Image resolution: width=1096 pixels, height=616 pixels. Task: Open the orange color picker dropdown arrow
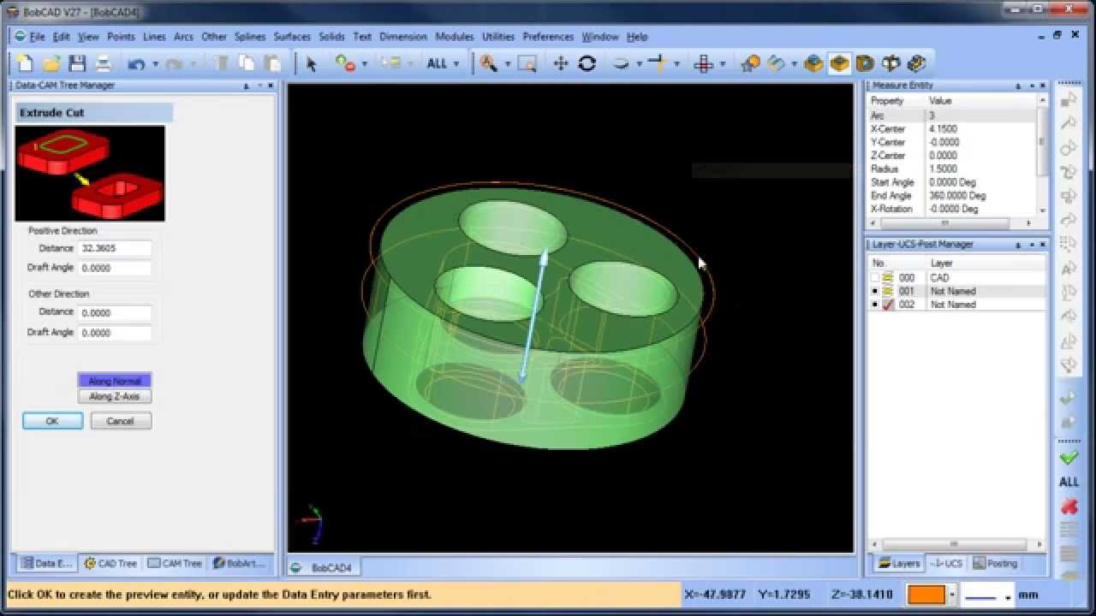pos(952,595)
